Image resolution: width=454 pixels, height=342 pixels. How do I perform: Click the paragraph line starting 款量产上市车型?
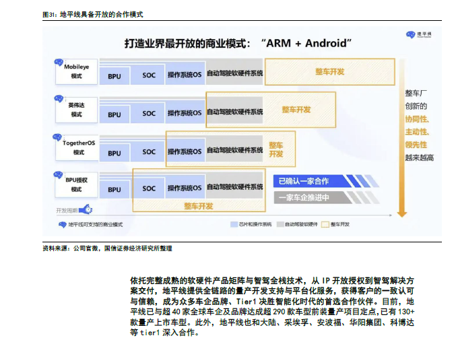(272, 322)
